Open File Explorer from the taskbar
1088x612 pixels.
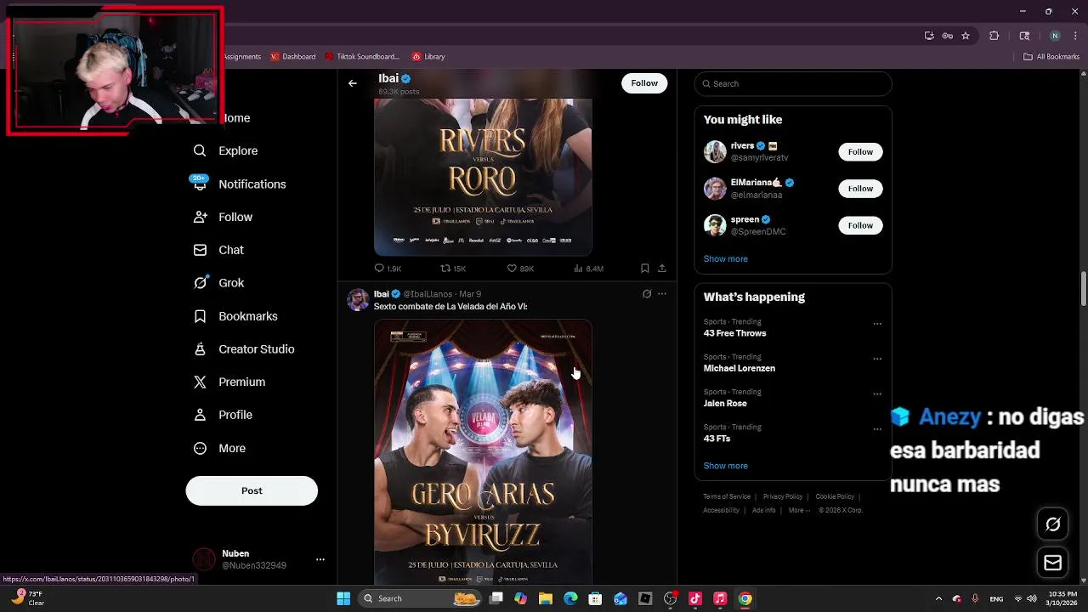pyautogui.click(x=546, y=598)
